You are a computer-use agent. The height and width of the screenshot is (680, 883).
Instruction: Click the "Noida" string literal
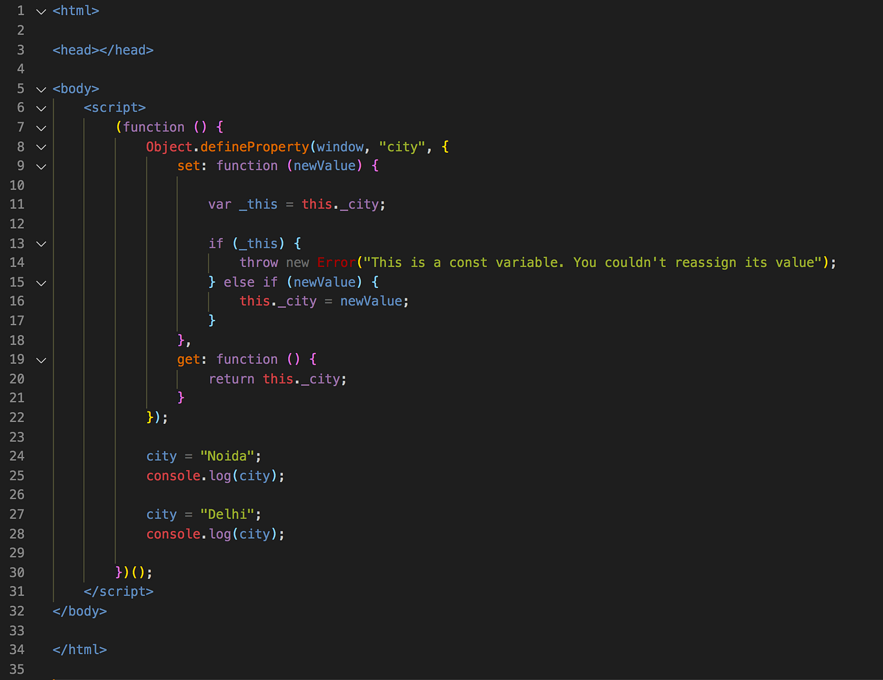coord(227,456)
